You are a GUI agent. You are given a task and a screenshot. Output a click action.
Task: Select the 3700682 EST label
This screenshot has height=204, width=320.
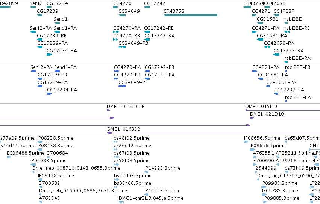click(49, 183)
